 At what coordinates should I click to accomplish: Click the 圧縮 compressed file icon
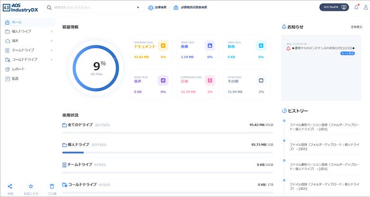click(x=210, y=81)
